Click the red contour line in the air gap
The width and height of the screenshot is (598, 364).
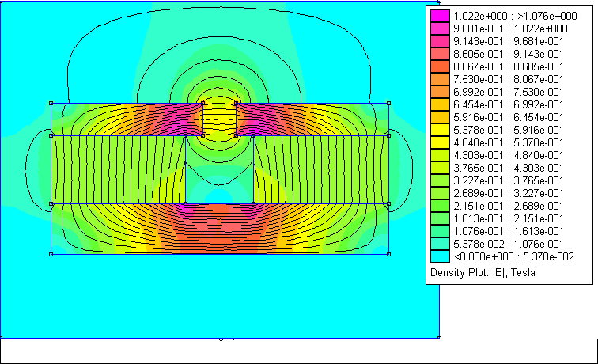coord(220,119)
